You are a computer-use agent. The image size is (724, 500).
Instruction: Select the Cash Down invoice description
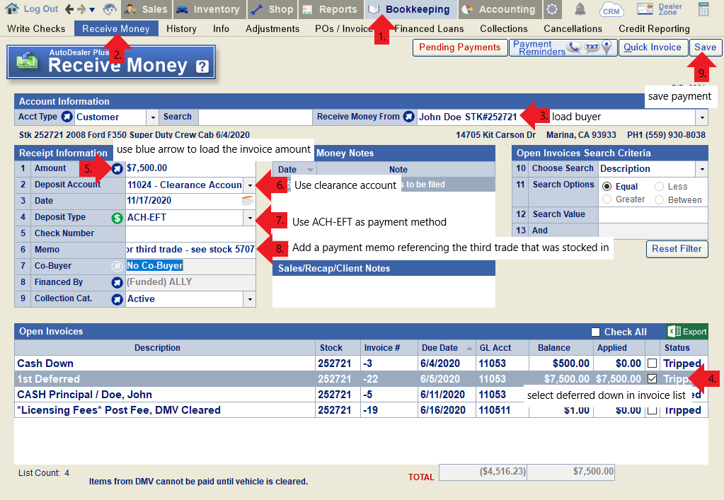click(x=45, y=364)
